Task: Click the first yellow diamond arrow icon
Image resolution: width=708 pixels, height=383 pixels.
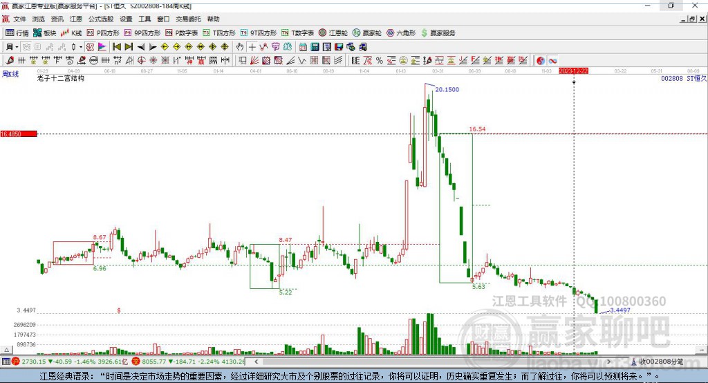Action: point(165,47)
